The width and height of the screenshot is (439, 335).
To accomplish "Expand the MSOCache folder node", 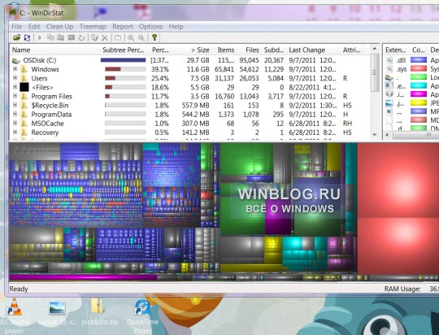I will (x=15, y=123).
